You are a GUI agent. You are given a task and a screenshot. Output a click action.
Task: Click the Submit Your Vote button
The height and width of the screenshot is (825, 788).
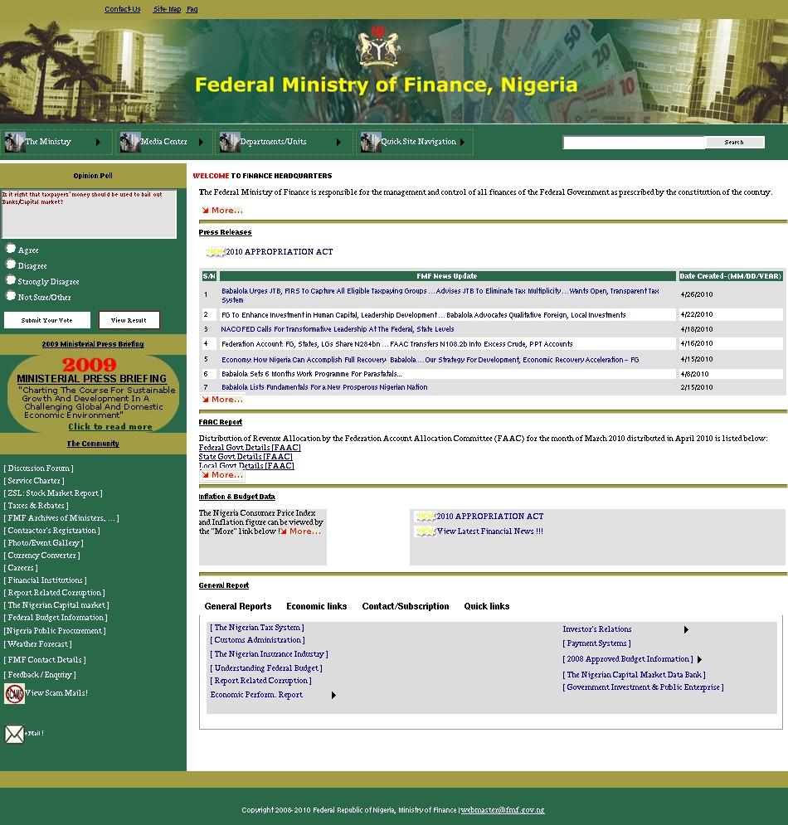[x=46, y=320]
